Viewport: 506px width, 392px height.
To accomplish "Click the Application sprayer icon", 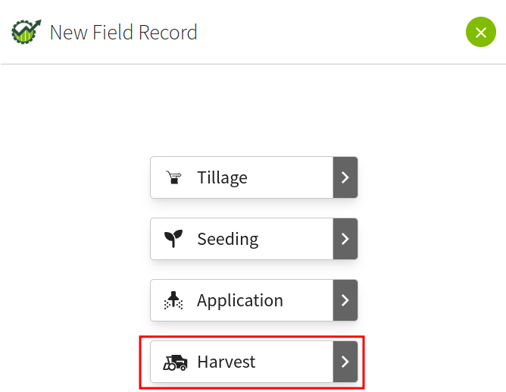I will [x=174, y=301].
